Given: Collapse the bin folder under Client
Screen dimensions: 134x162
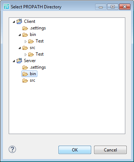Looking at the screenshot, I should point(20,35).
